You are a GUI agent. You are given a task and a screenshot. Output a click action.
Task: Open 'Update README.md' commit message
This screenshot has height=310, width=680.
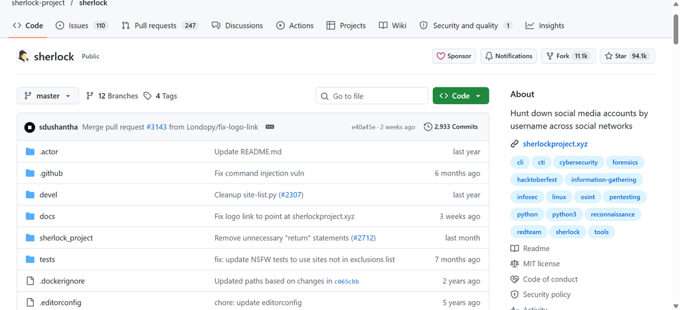click(248, 152)
